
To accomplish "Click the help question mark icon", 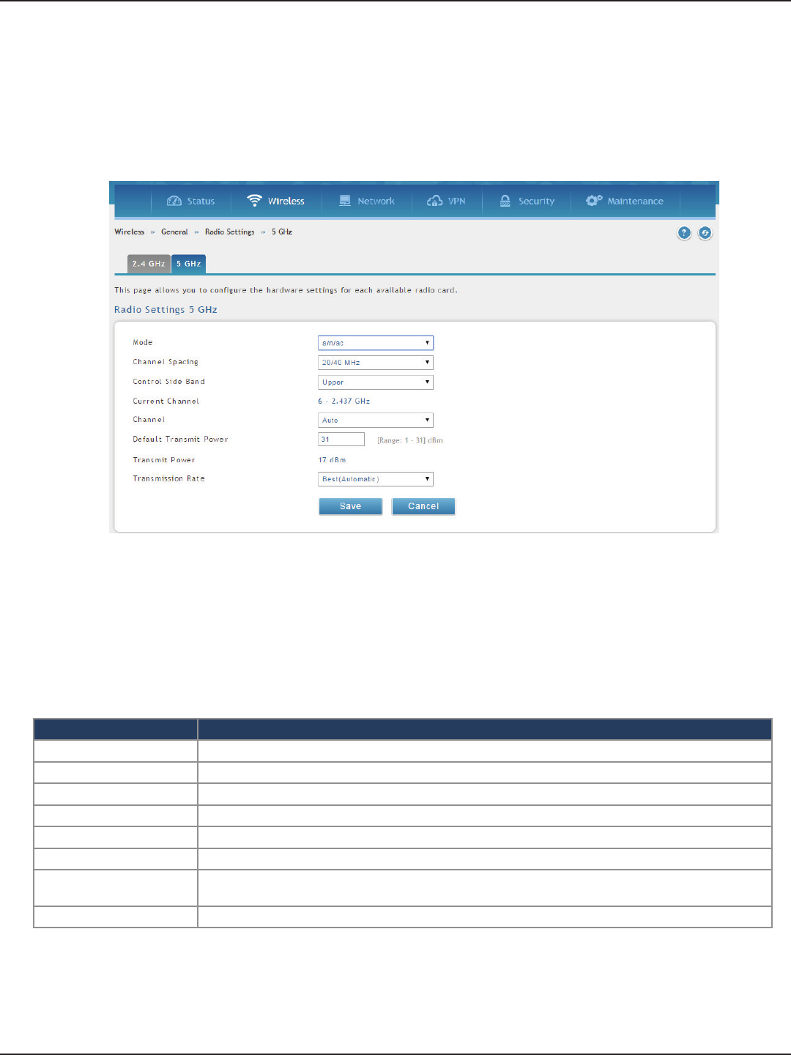I will tap(684, 233).
